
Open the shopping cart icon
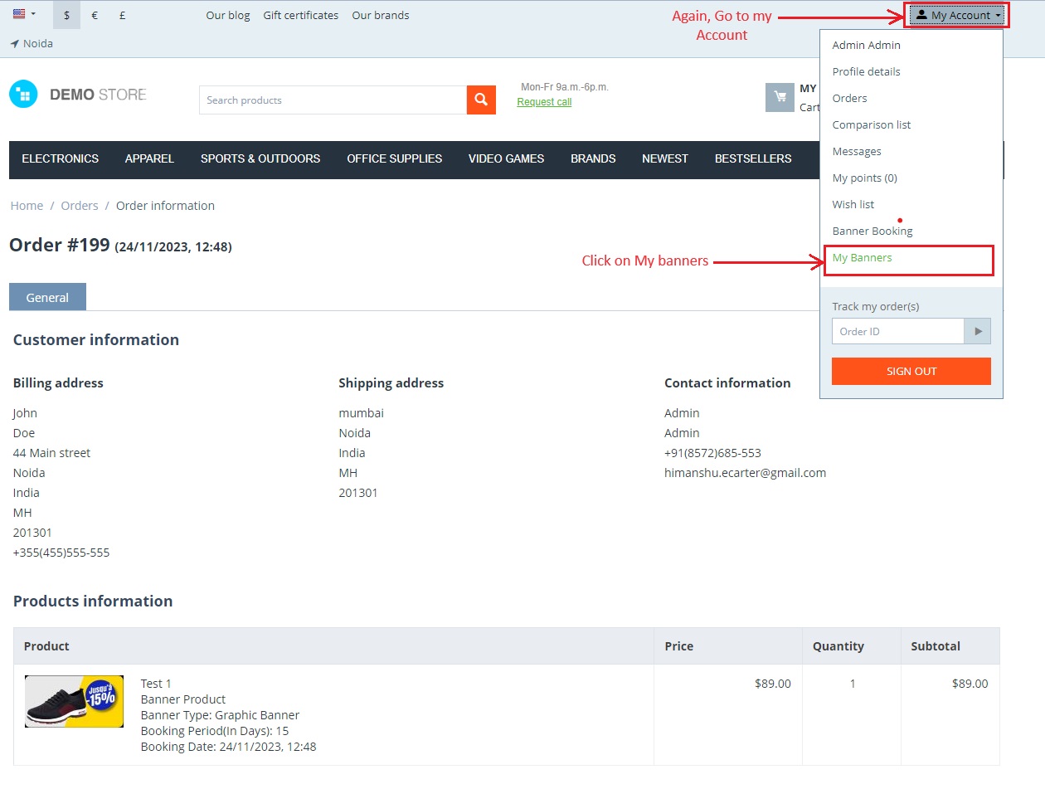coord(780,97)
